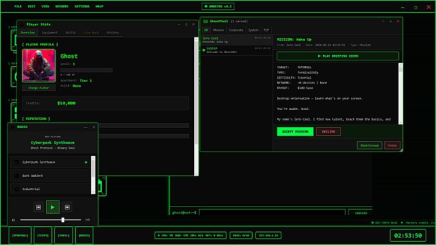
Task: Click the $10,000 credits value
Action: 66,103
